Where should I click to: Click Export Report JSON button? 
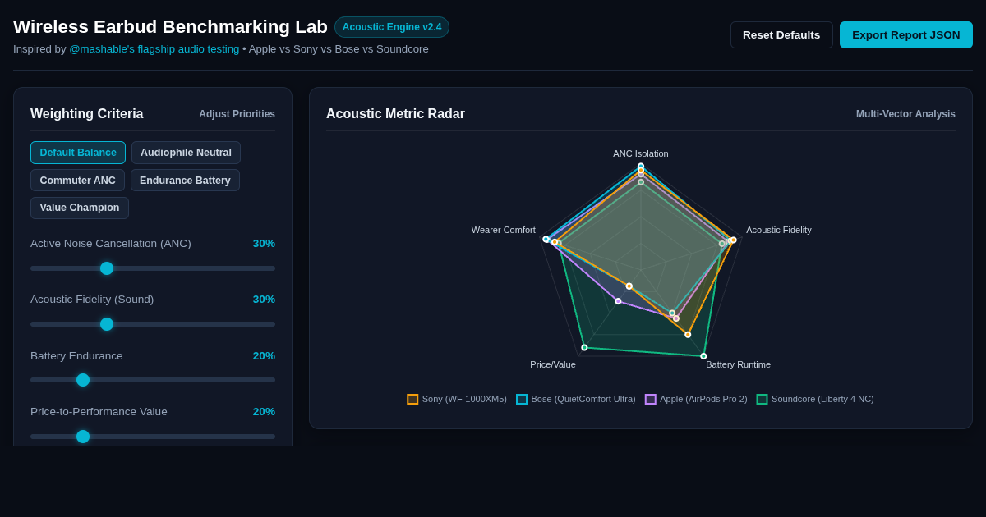pos(905,34)
